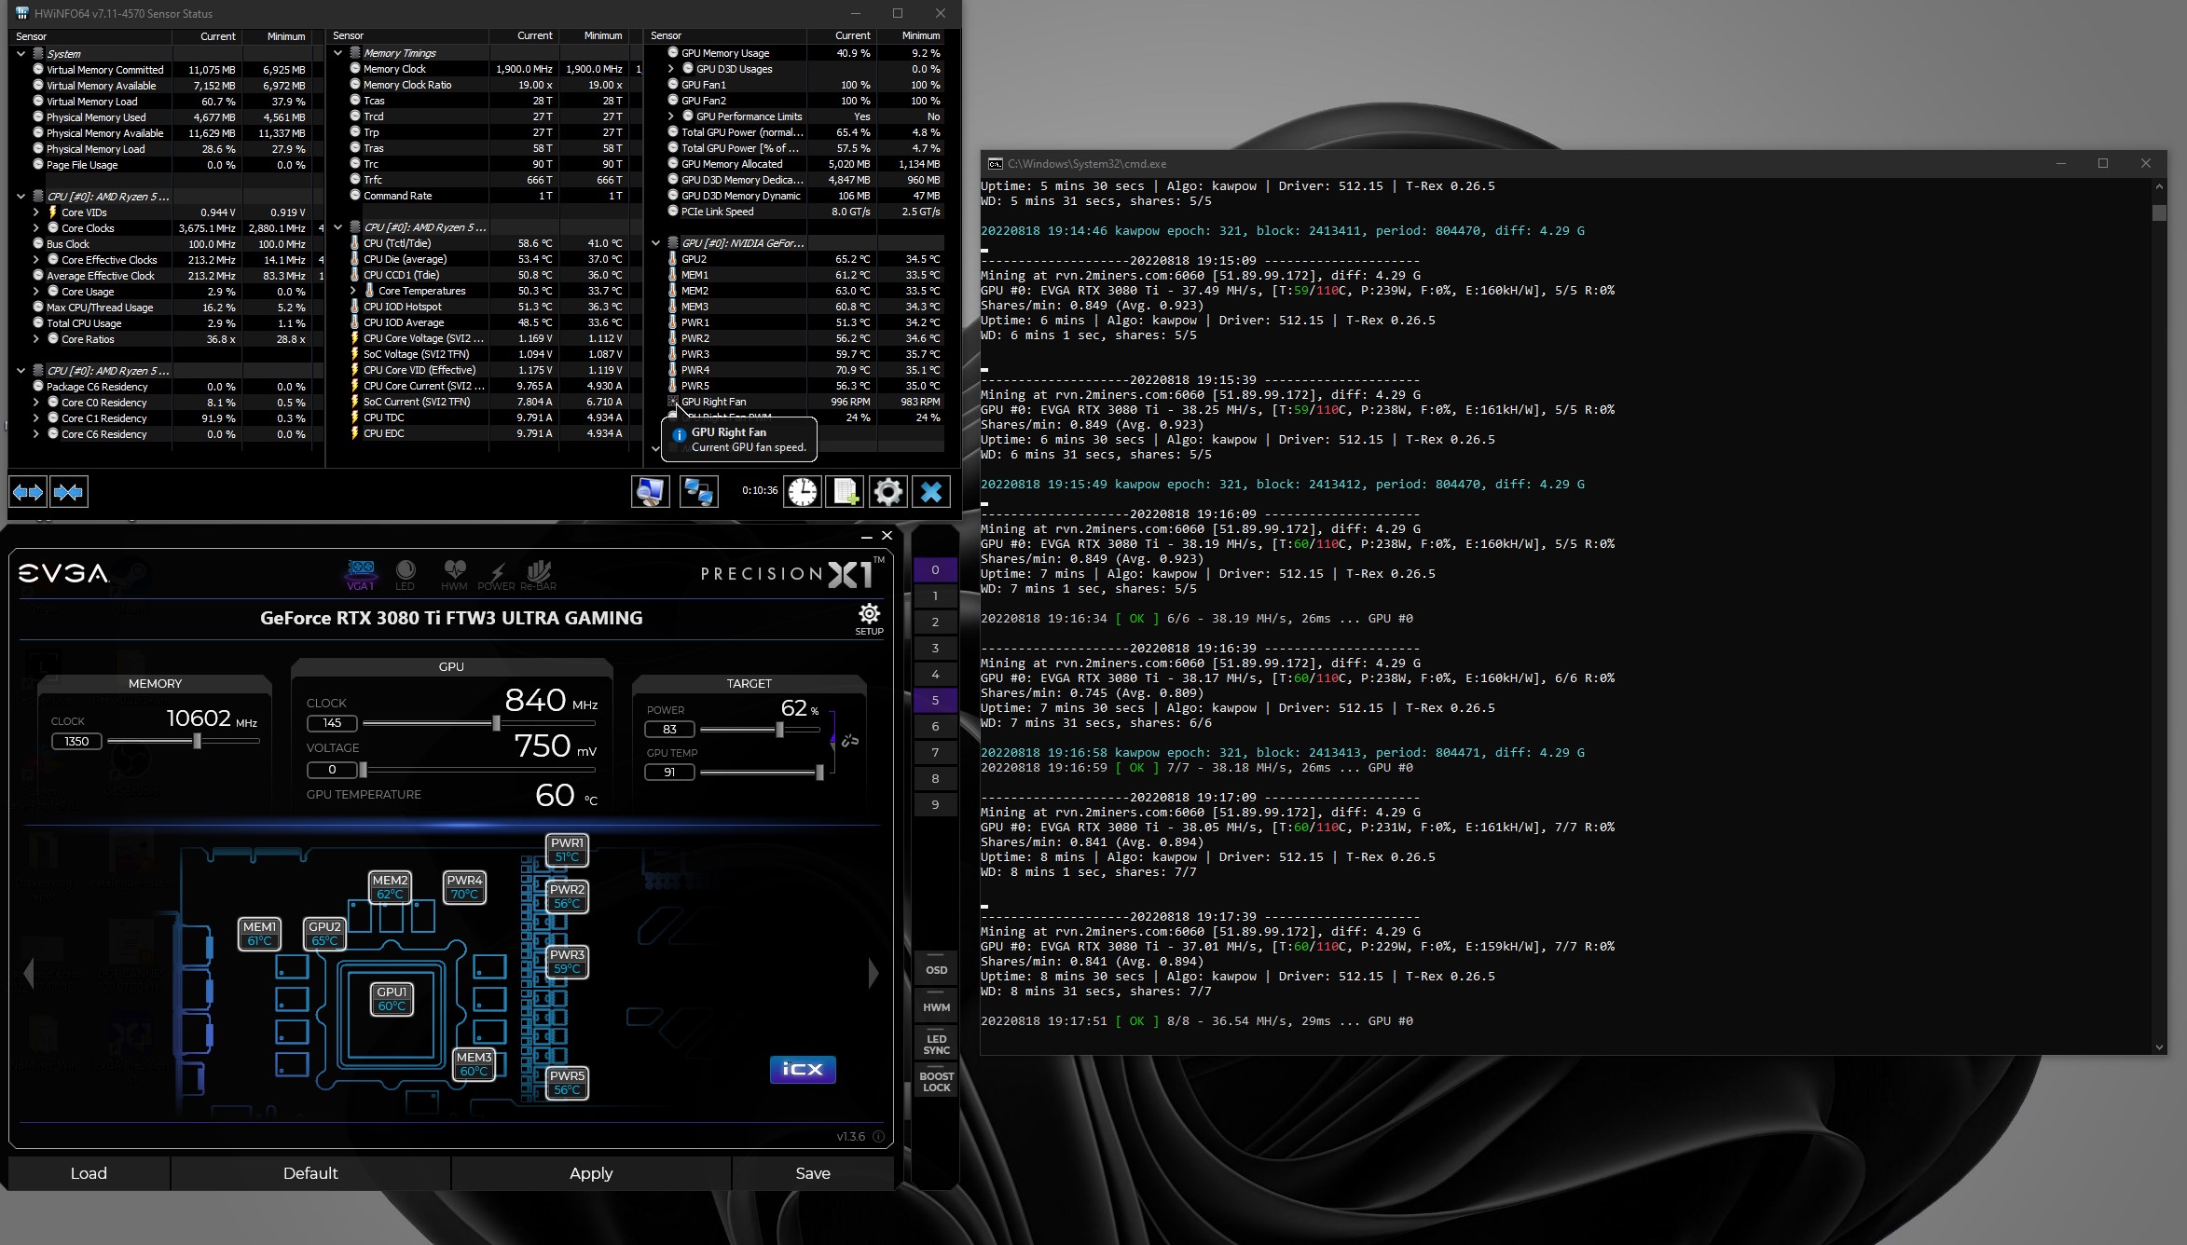This screenshot has width=2187, height=1245.
Task: Click the clock icon to reset HWiNFO timers
Action: pyautogui.click(x=803, y=491)
